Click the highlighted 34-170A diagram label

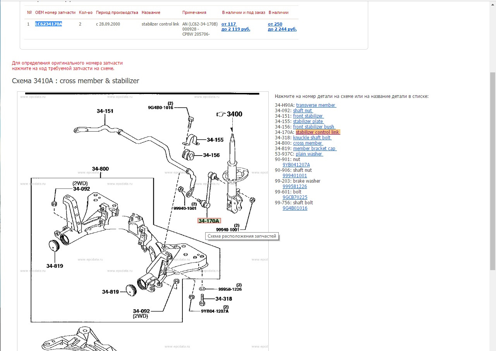pos(209,221)
